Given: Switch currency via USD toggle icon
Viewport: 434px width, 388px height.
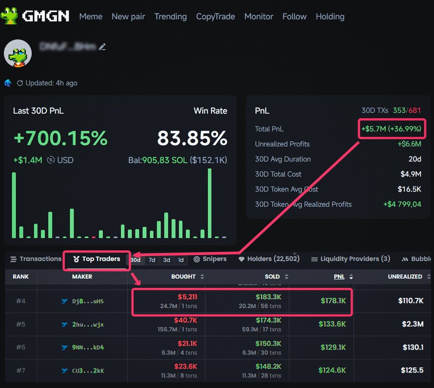Looking at the screenshot, I should 51,160.
